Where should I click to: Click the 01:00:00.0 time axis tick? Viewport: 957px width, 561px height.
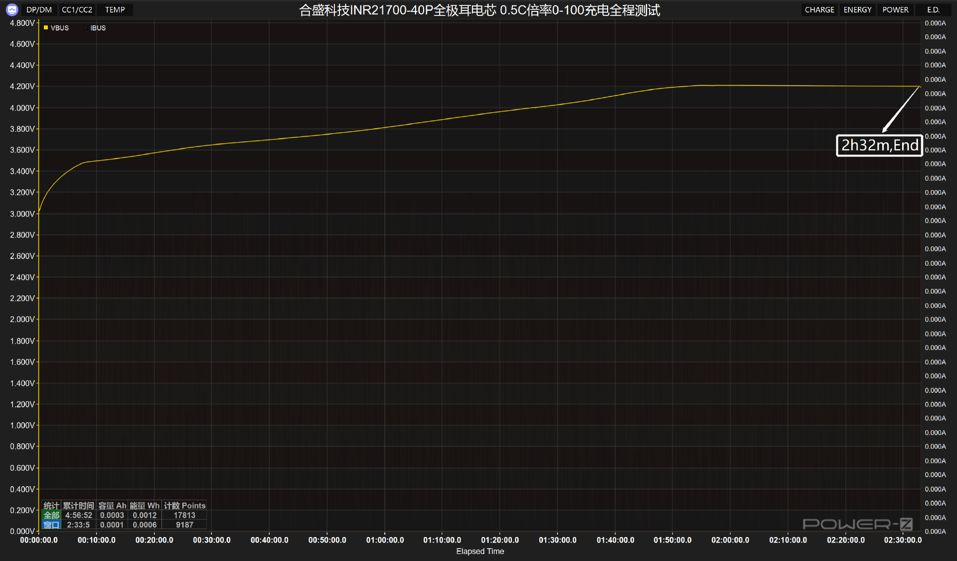tap(385, 540)
